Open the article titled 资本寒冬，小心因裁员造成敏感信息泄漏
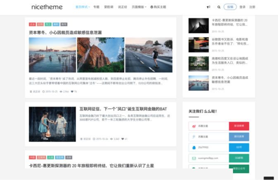Screen dimensions: 278x180 [x=65, y=33]
